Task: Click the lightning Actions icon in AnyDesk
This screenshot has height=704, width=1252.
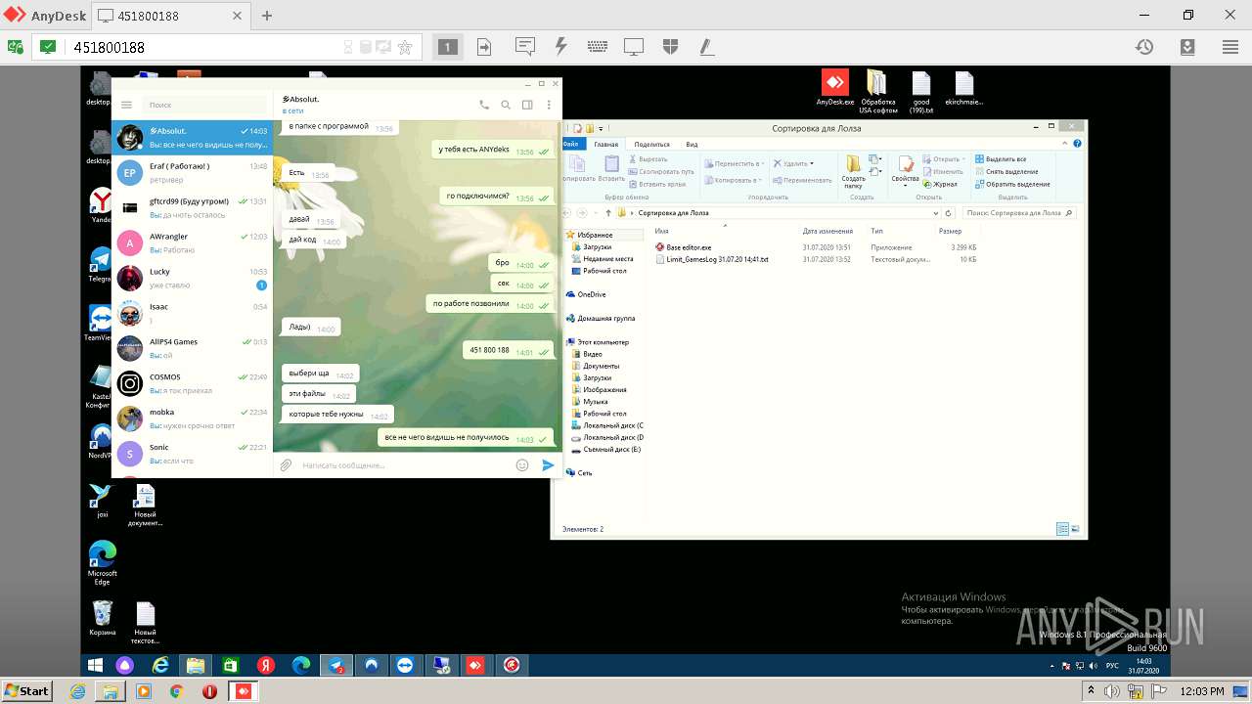Action: (560, 47)
